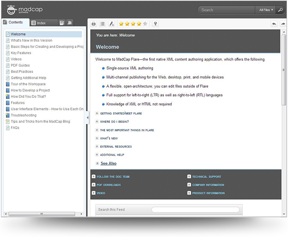Open the Community tab icon

pyautogui.click(x=70, y=23)
